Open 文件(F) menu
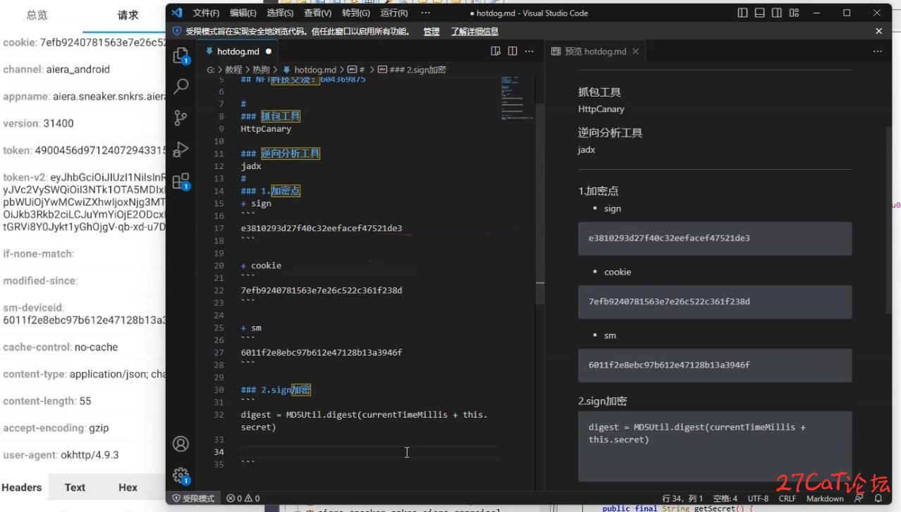The image size is (901, 512). point(206,13)
